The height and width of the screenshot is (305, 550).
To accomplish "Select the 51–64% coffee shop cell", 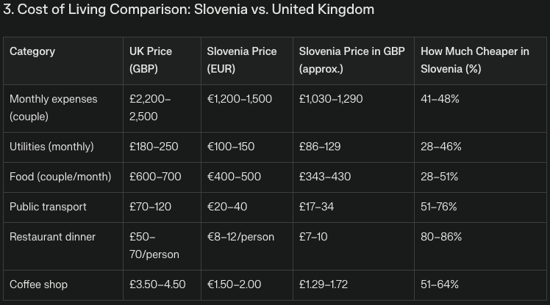I will pyautogui.click(x=440, y=284).
